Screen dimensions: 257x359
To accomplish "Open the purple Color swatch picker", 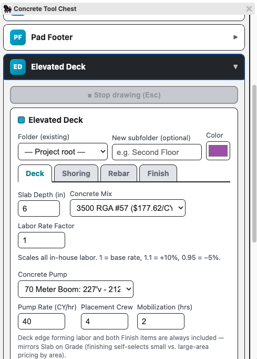I will pyautogui.click(x=218, y=151).
